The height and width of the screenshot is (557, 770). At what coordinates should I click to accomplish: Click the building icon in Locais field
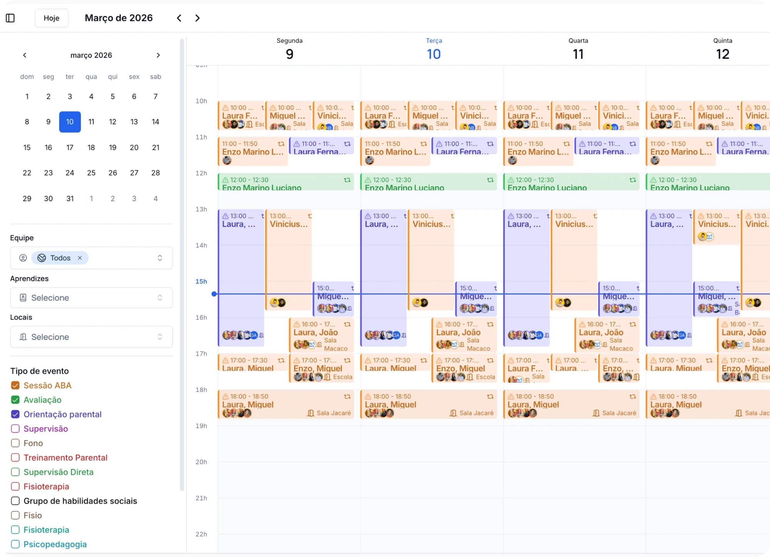point(23,337)
